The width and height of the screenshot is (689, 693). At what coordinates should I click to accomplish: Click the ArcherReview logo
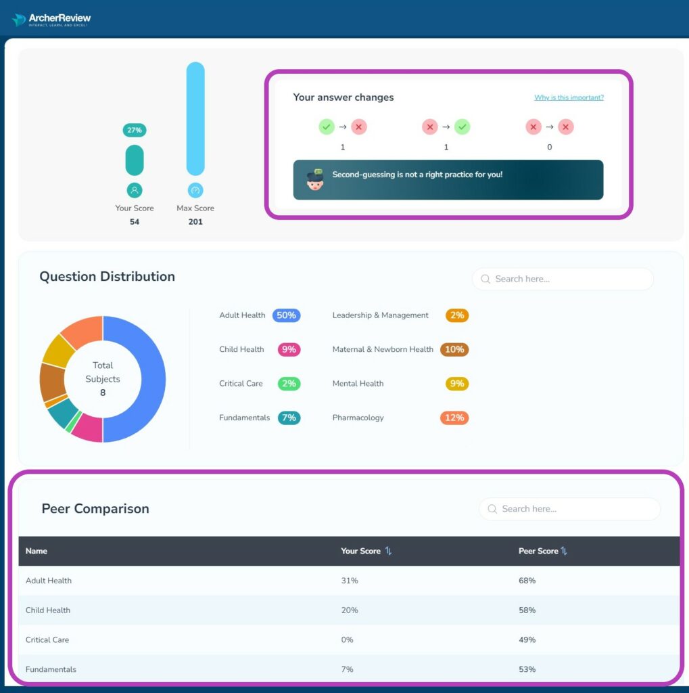(51, 18)
